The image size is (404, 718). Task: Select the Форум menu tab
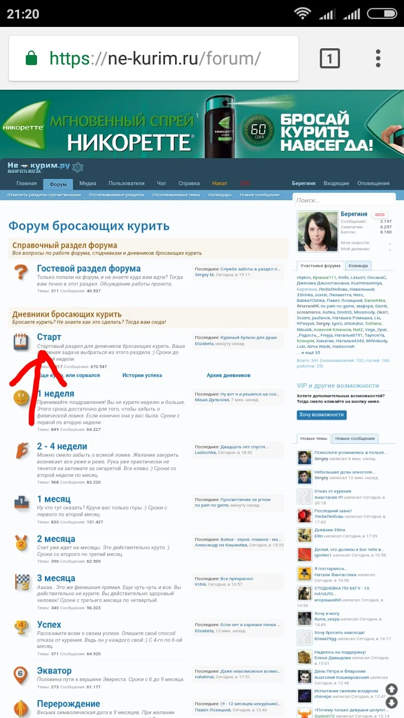coord(58,184)
